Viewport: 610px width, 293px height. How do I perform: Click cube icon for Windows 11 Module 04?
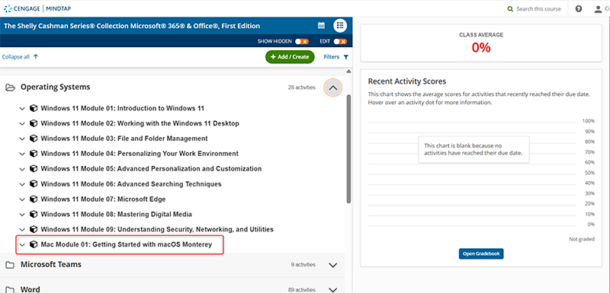click(x=34, y=154)
